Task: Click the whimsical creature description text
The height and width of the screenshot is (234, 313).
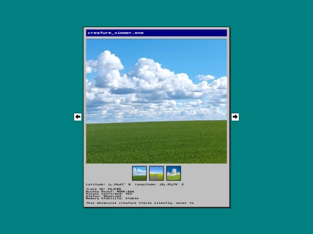Action: (x=140, y=203)
